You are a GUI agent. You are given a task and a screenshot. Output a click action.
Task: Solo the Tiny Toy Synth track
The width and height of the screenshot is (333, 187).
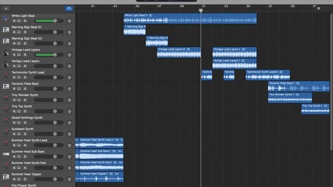pyautogui.click(x=19, y=111)
